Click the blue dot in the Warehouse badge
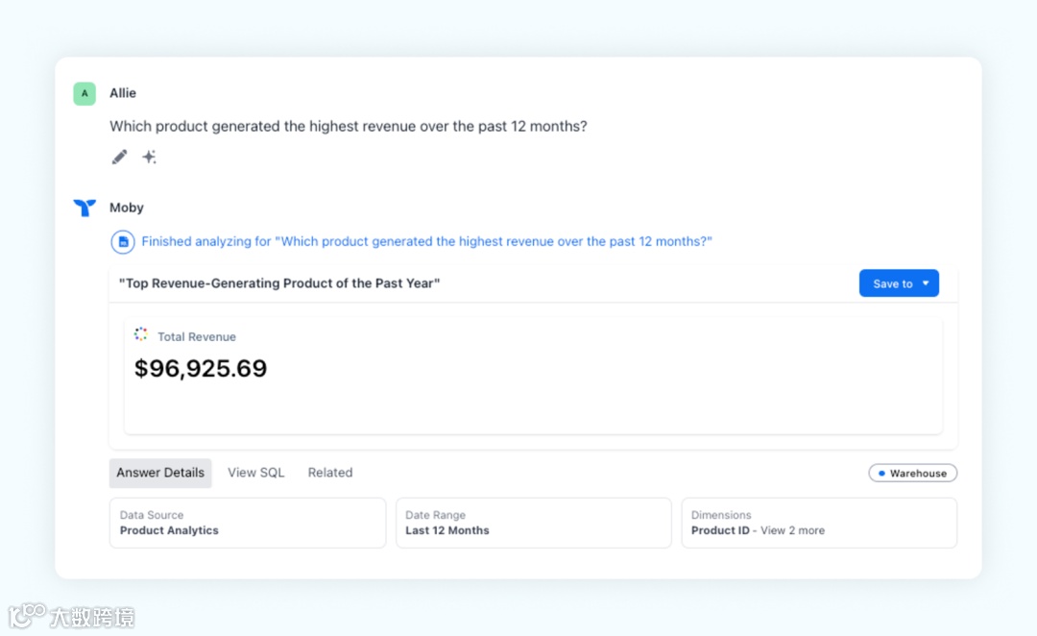 881,474
